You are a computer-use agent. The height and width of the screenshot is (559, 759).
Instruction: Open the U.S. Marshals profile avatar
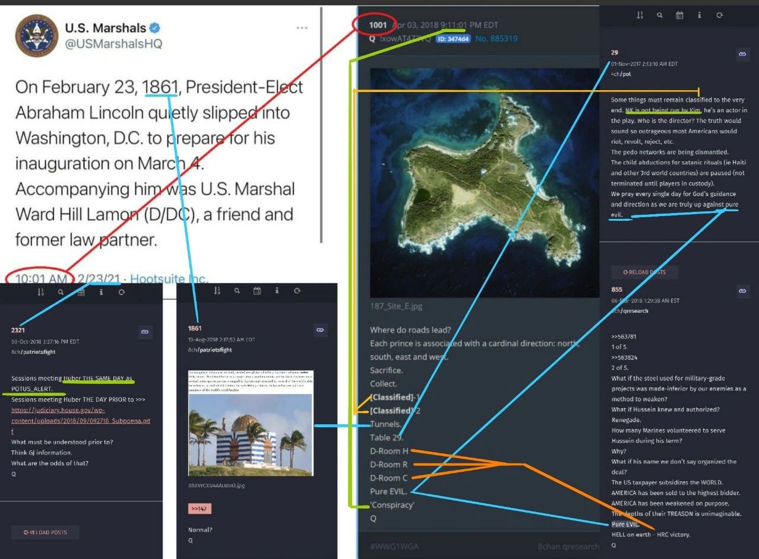click(x=36, y=36)
